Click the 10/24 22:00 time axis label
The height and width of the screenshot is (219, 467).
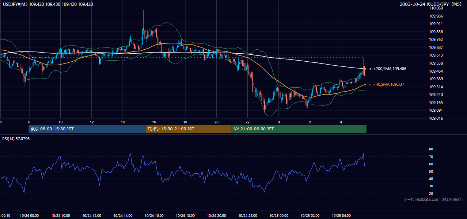coord(248,216)
